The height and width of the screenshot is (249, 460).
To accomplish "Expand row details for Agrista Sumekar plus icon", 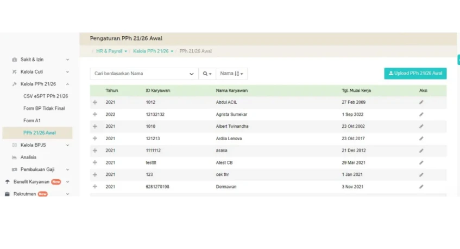I will click(94, 114).
